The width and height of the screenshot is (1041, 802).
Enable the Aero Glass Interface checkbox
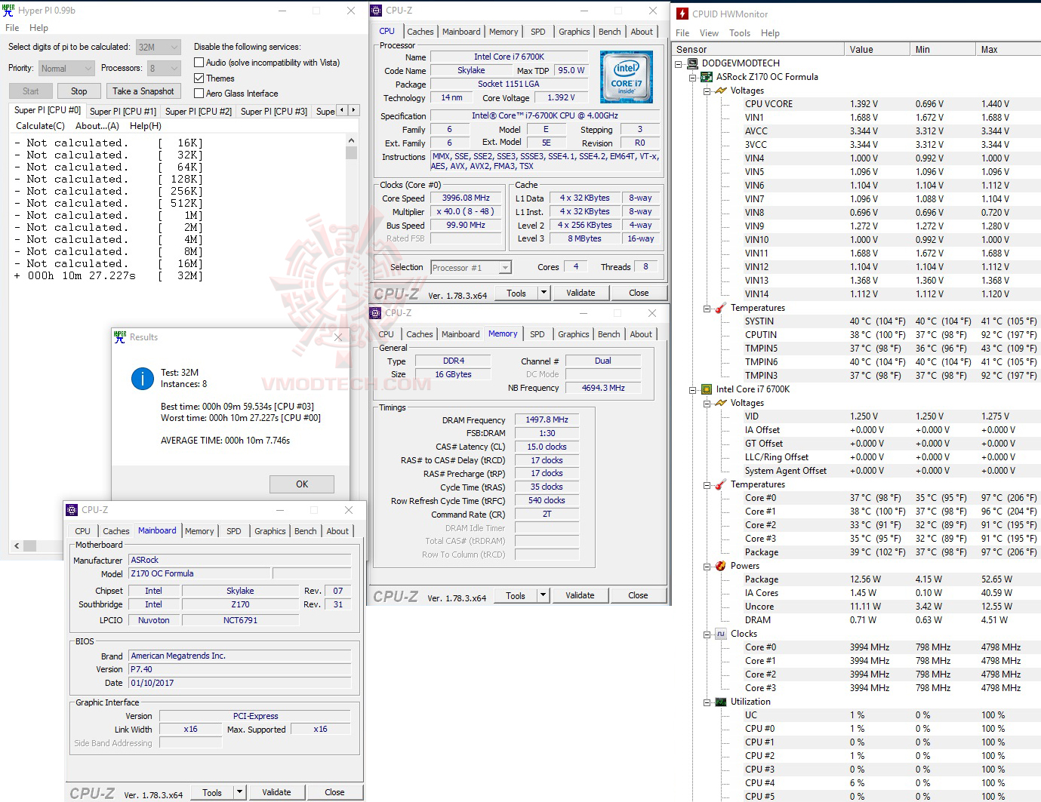click(199, 93)
